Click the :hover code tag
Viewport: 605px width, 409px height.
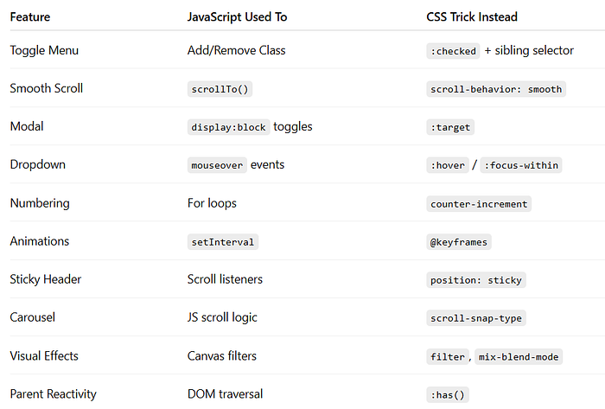click(448, 165)
